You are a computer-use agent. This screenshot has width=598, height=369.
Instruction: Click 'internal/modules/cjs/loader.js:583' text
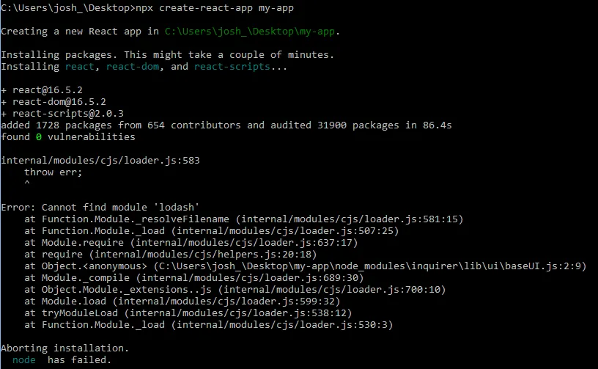(100, 160)
